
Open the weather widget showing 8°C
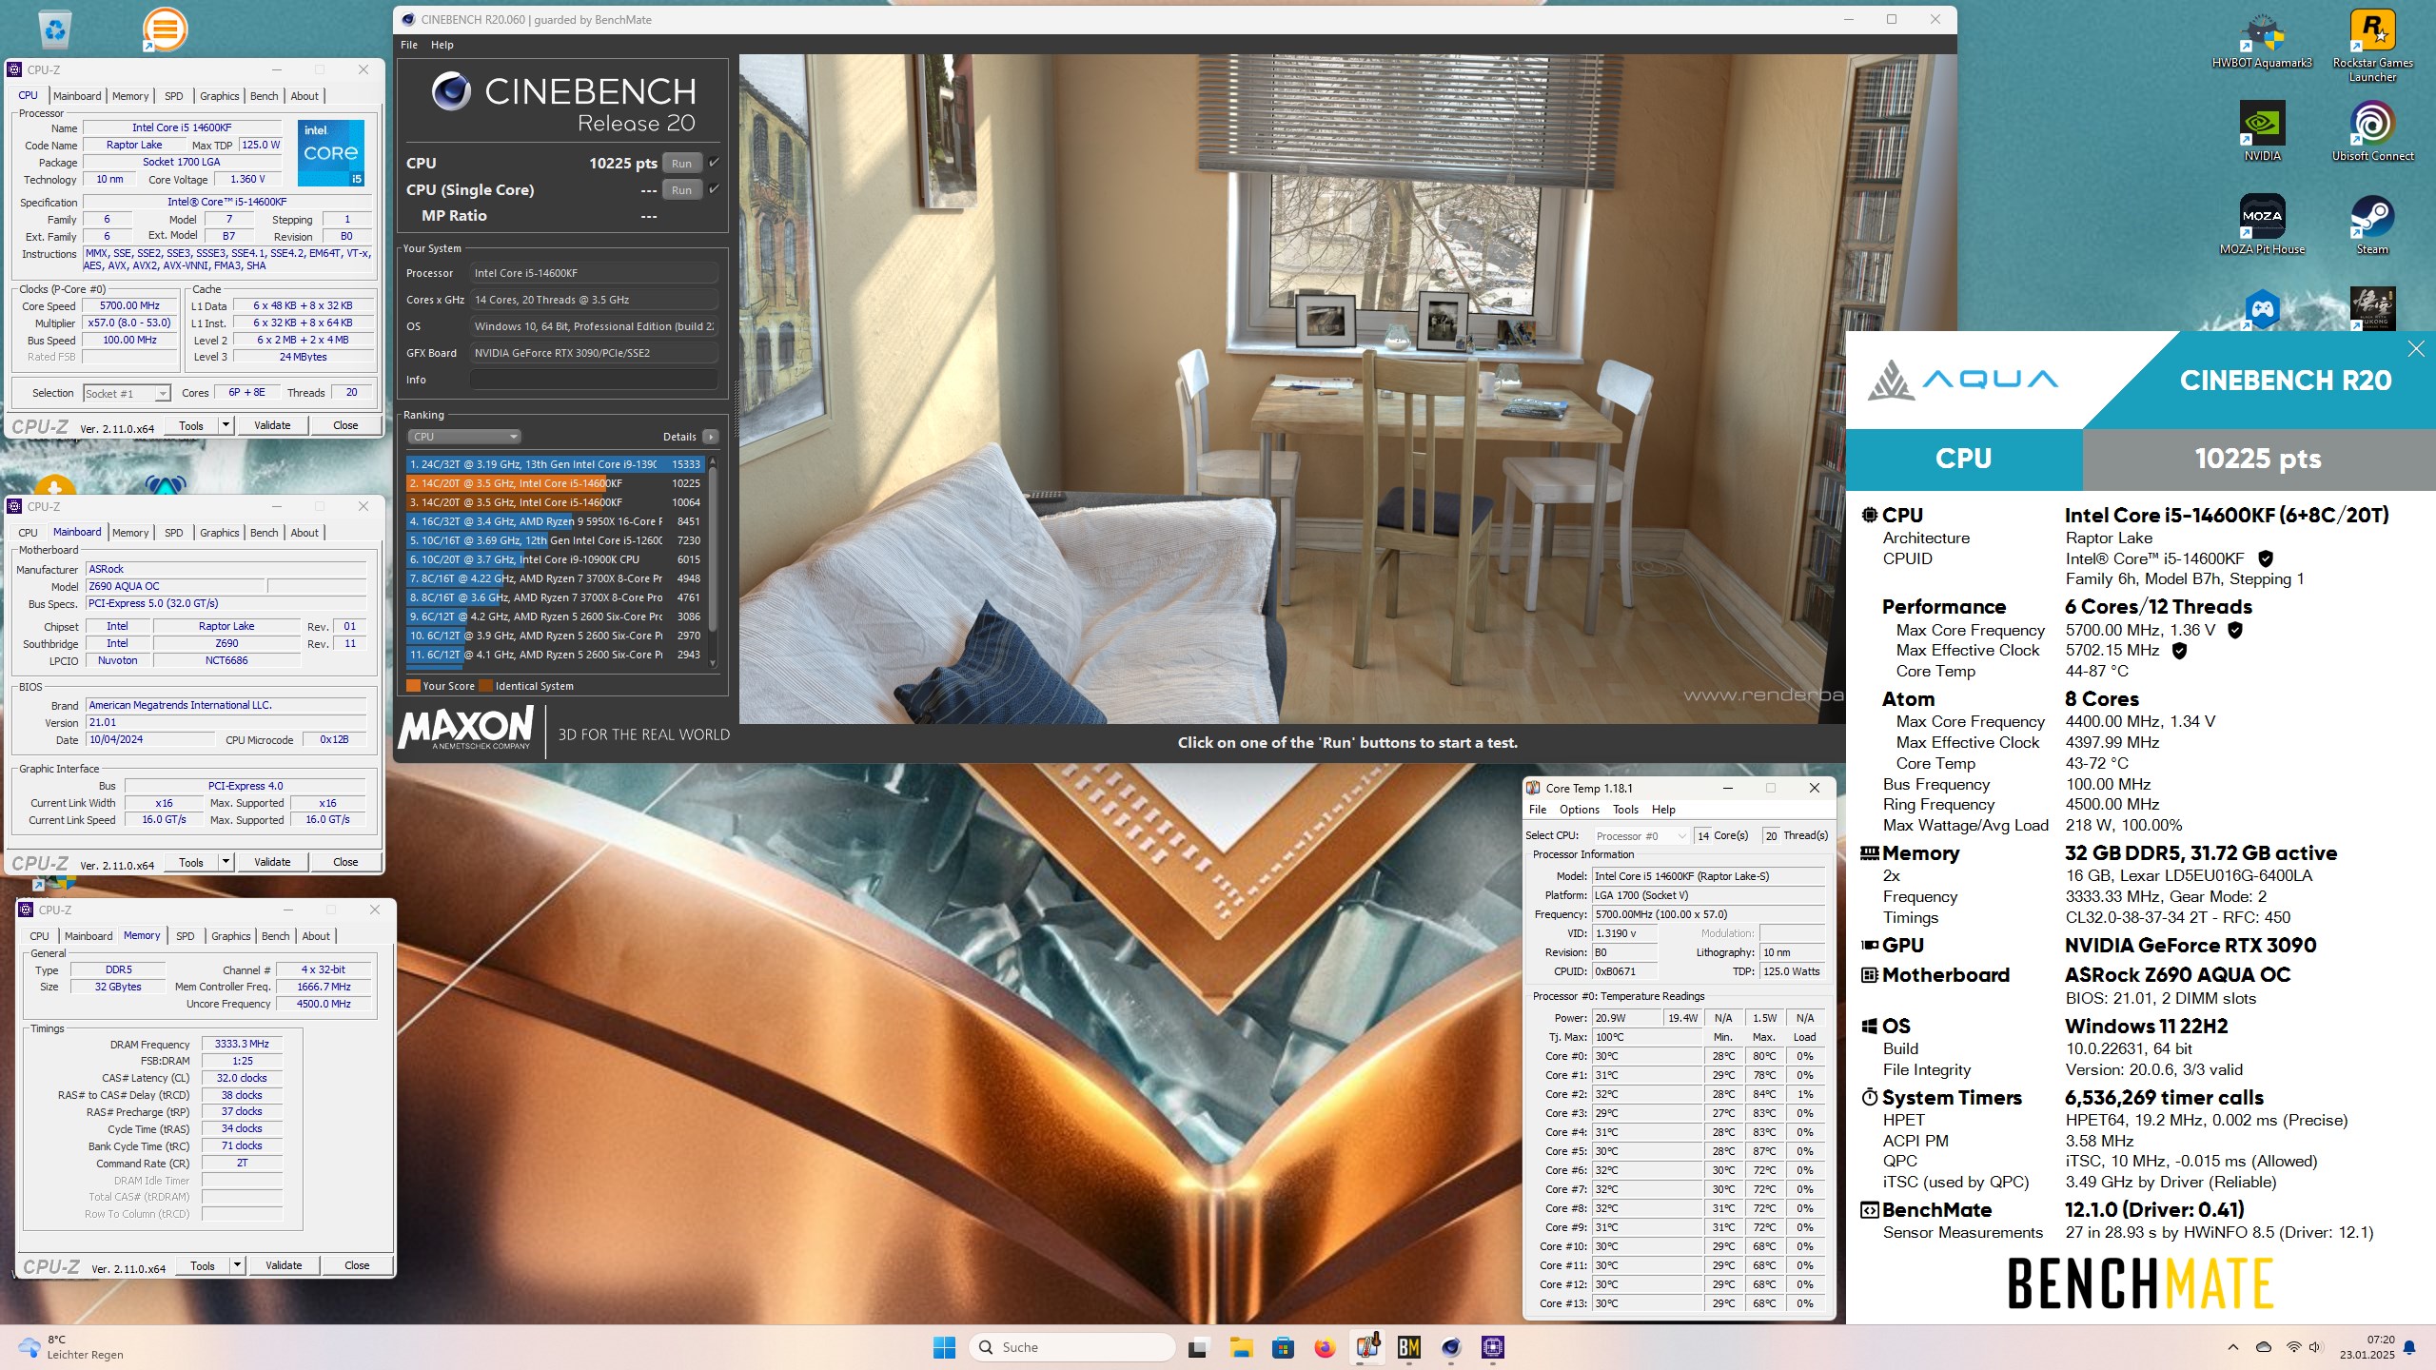71,1347
